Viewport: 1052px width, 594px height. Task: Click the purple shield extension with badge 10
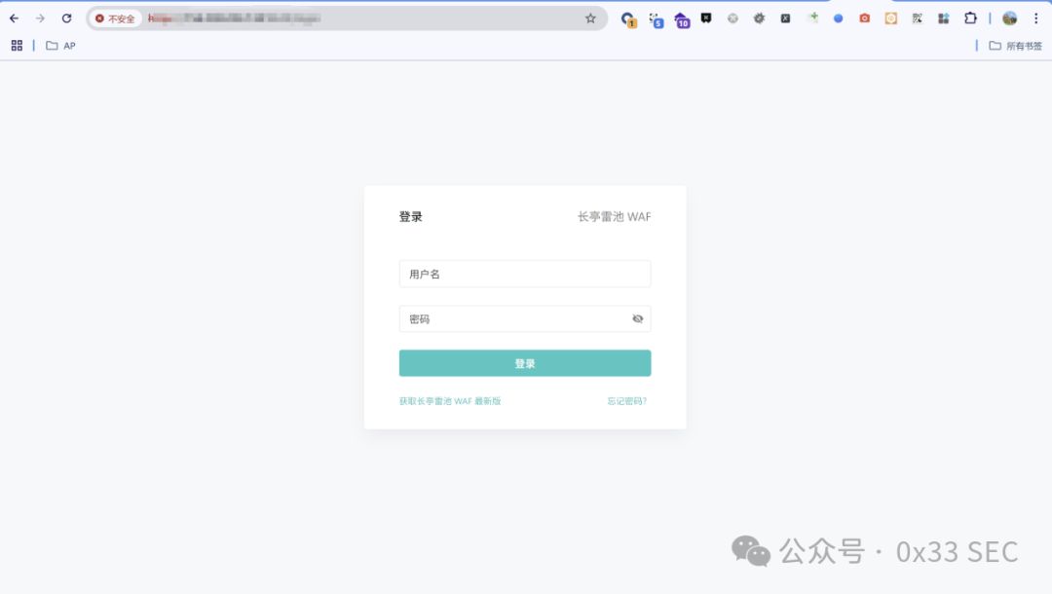[x=682, y=18]
